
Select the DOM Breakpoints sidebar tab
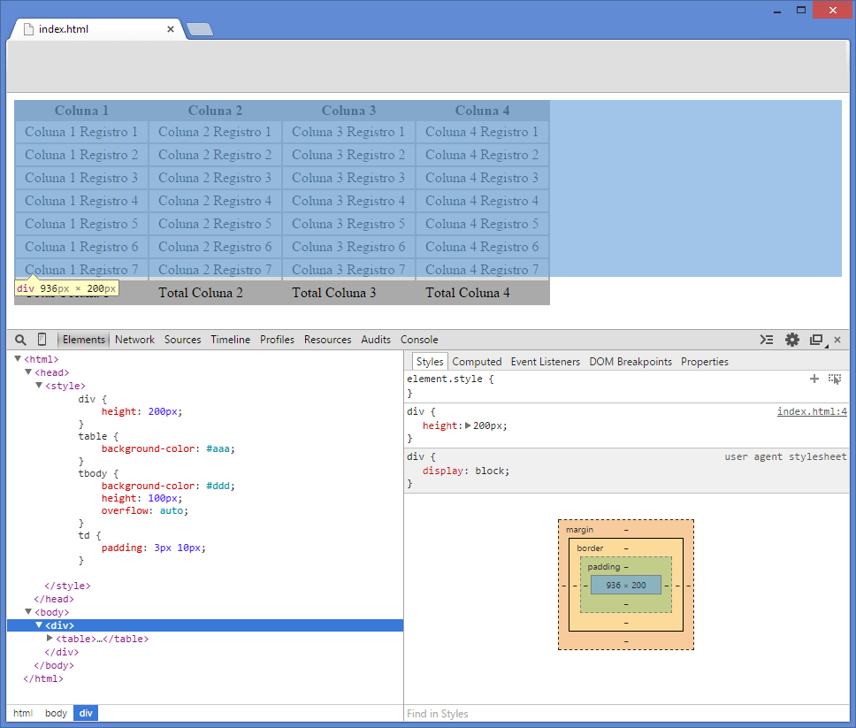(631, 362)
